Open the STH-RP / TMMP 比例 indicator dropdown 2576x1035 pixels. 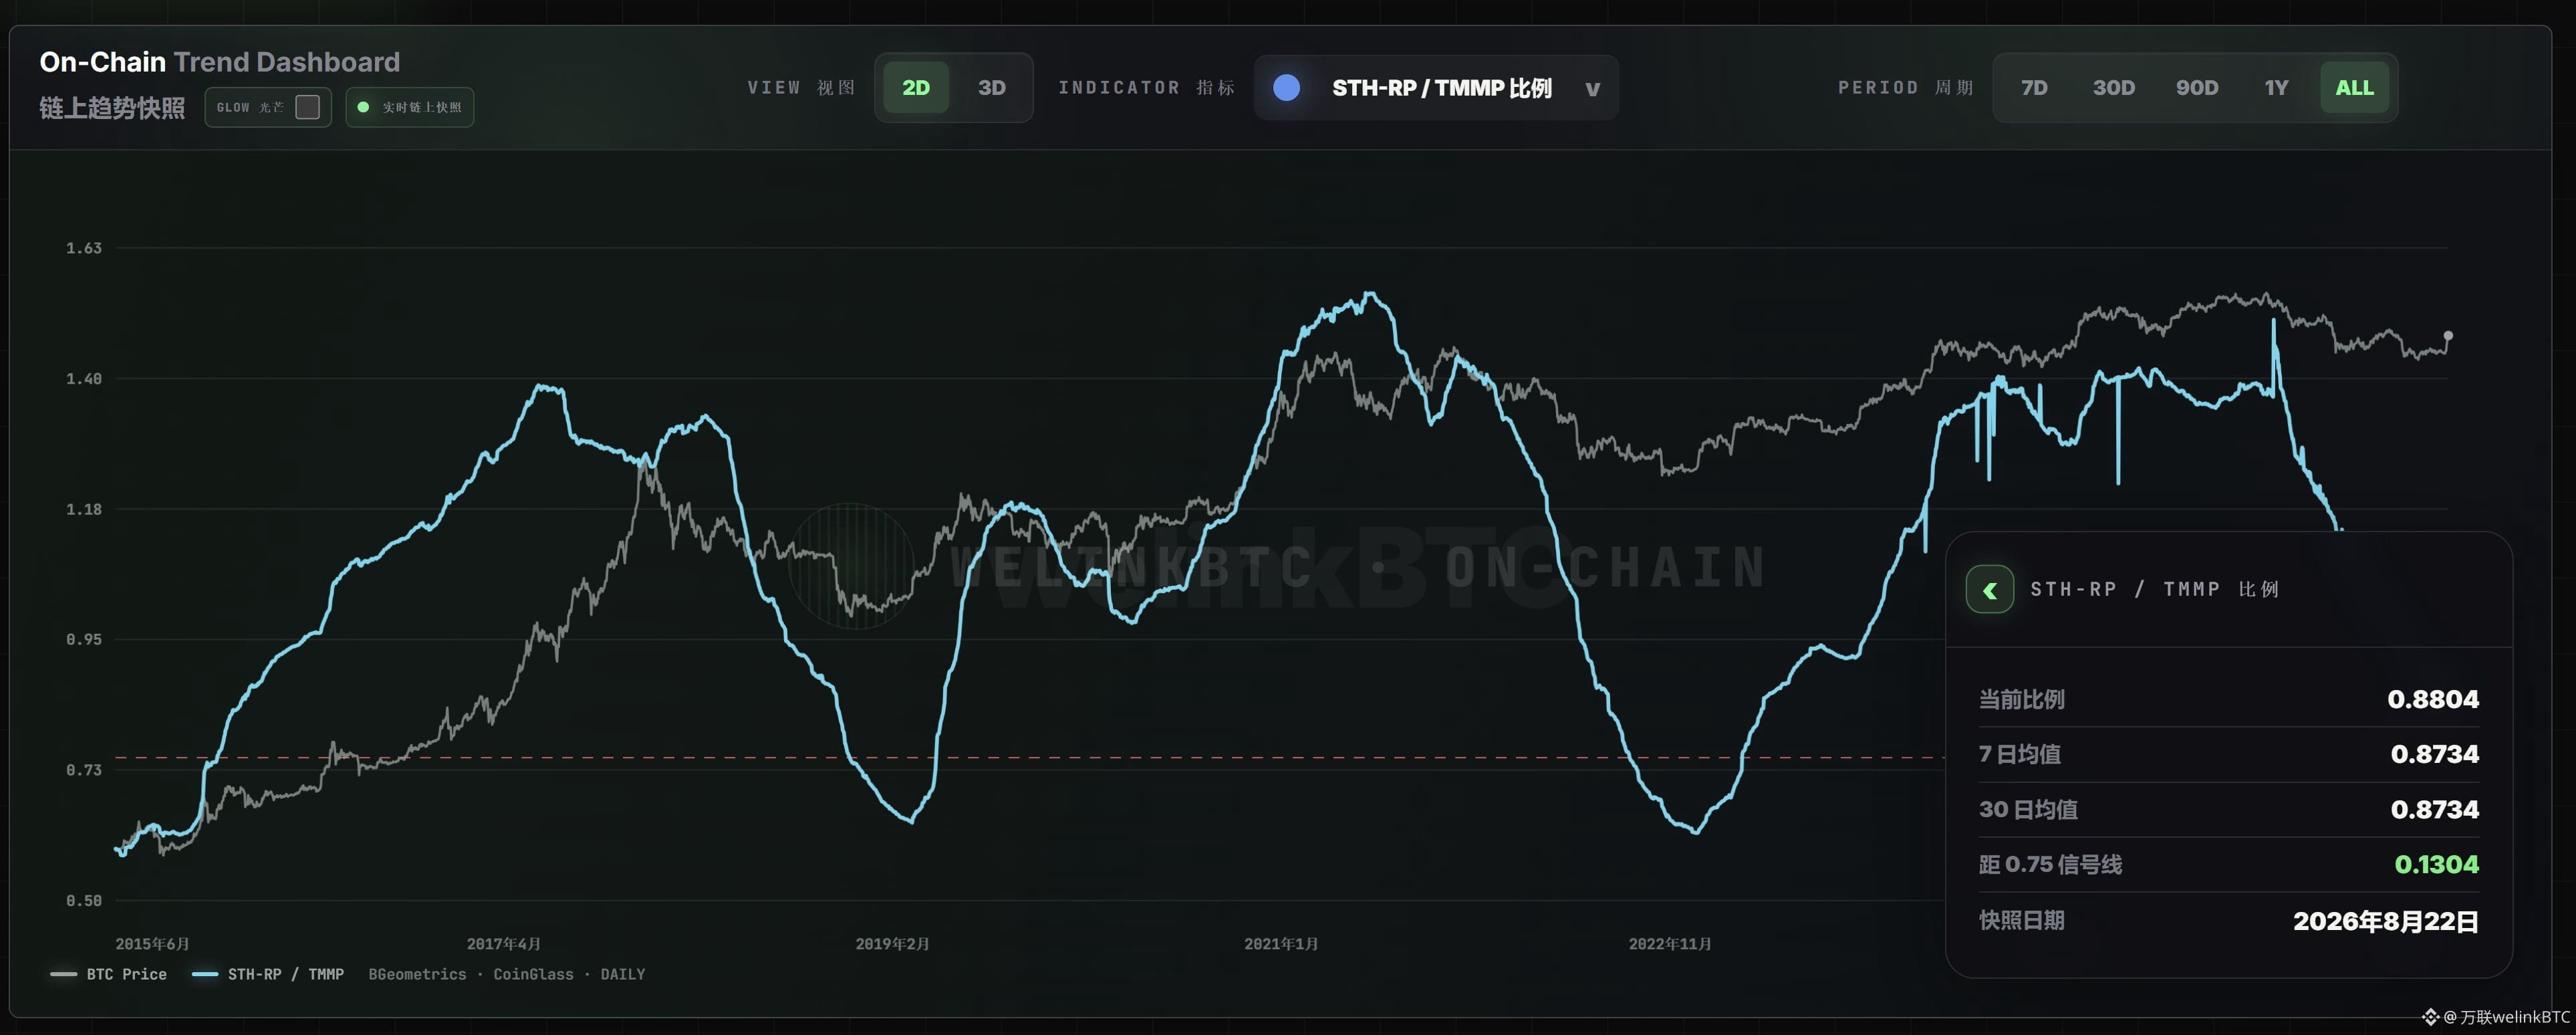click(1436, 88)
